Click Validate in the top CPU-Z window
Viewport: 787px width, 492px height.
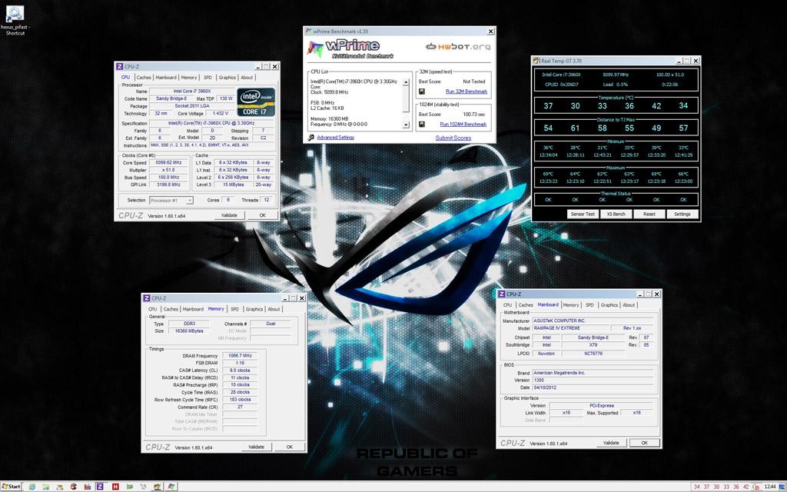[229, 215]
